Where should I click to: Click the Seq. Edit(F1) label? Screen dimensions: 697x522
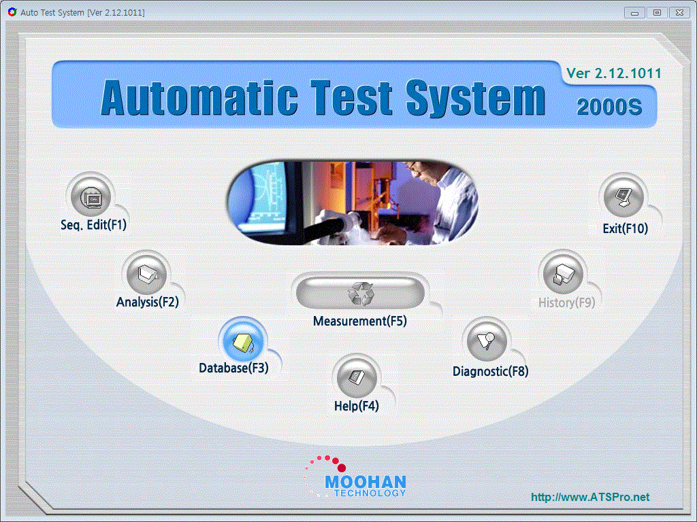point(93,225)
